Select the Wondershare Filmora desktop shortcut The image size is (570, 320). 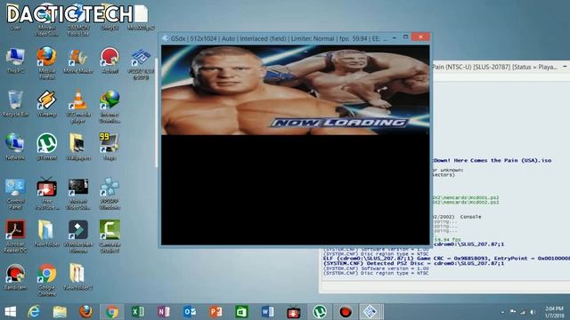[x=77, y=236]
